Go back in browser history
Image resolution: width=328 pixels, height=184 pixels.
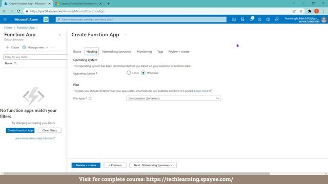tap(5, 11)
